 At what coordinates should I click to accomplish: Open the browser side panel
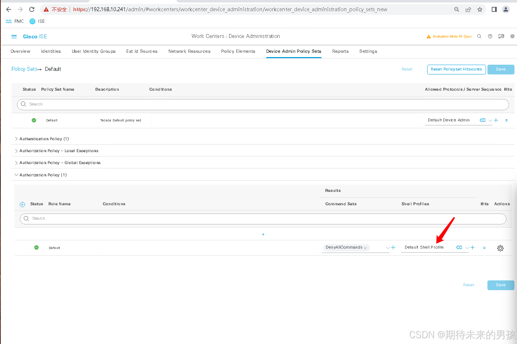point(494,9)
